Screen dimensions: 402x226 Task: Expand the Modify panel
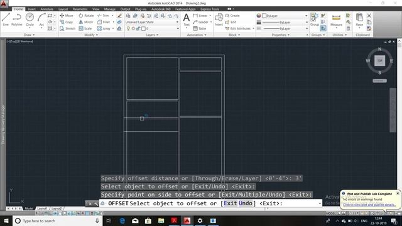pyautogui.click(x=91, y=35)
